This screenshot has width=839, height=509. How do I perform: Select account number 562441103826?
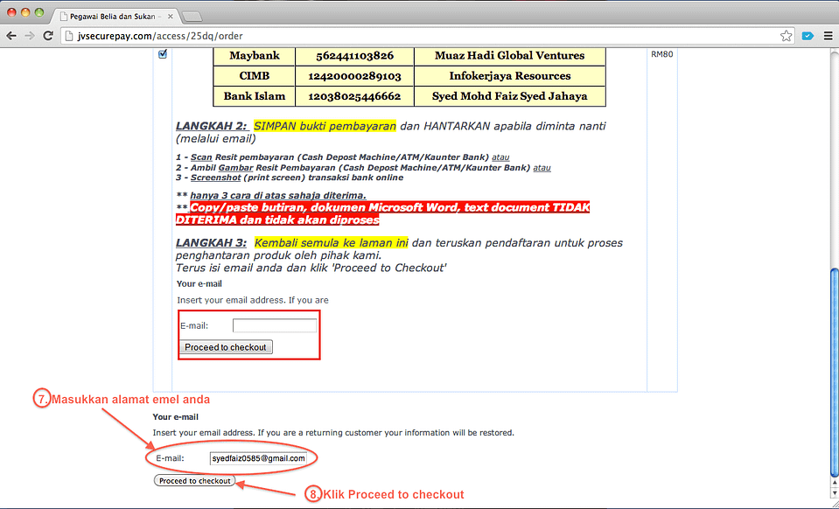coord(354,56)
